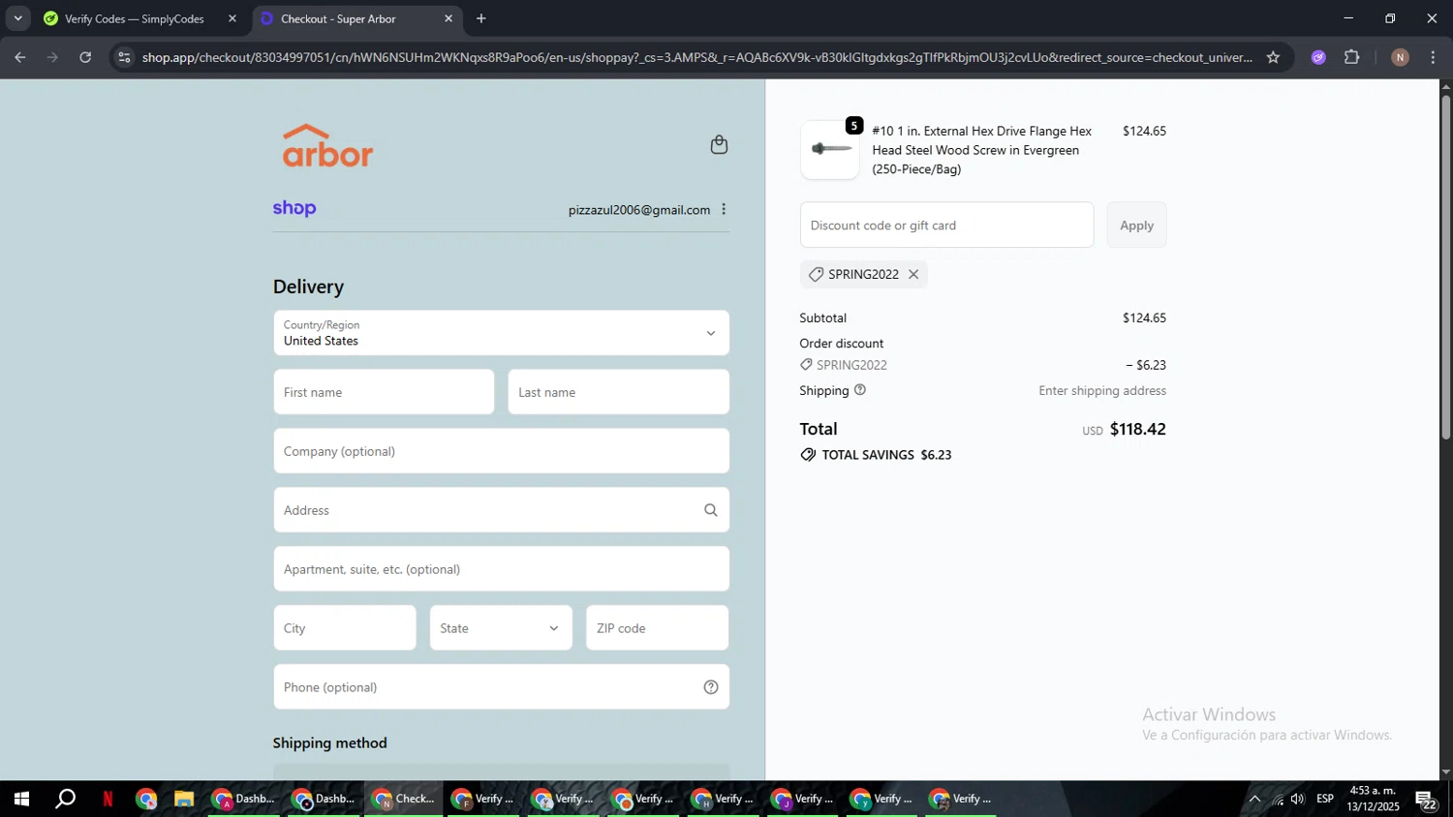This screenshot has height=817, width=1453.
Task: Expand the Country/Region dropdown
Action: pos(501,333)
